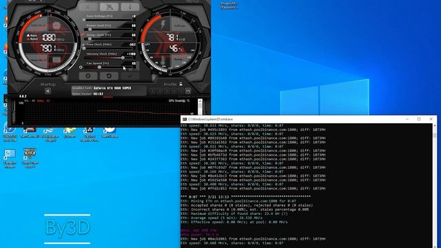This screenshot has height=248, width=441.
Task: Click the magenta GPUs power line
Action: pyautogui.click(x=200, y=234)
